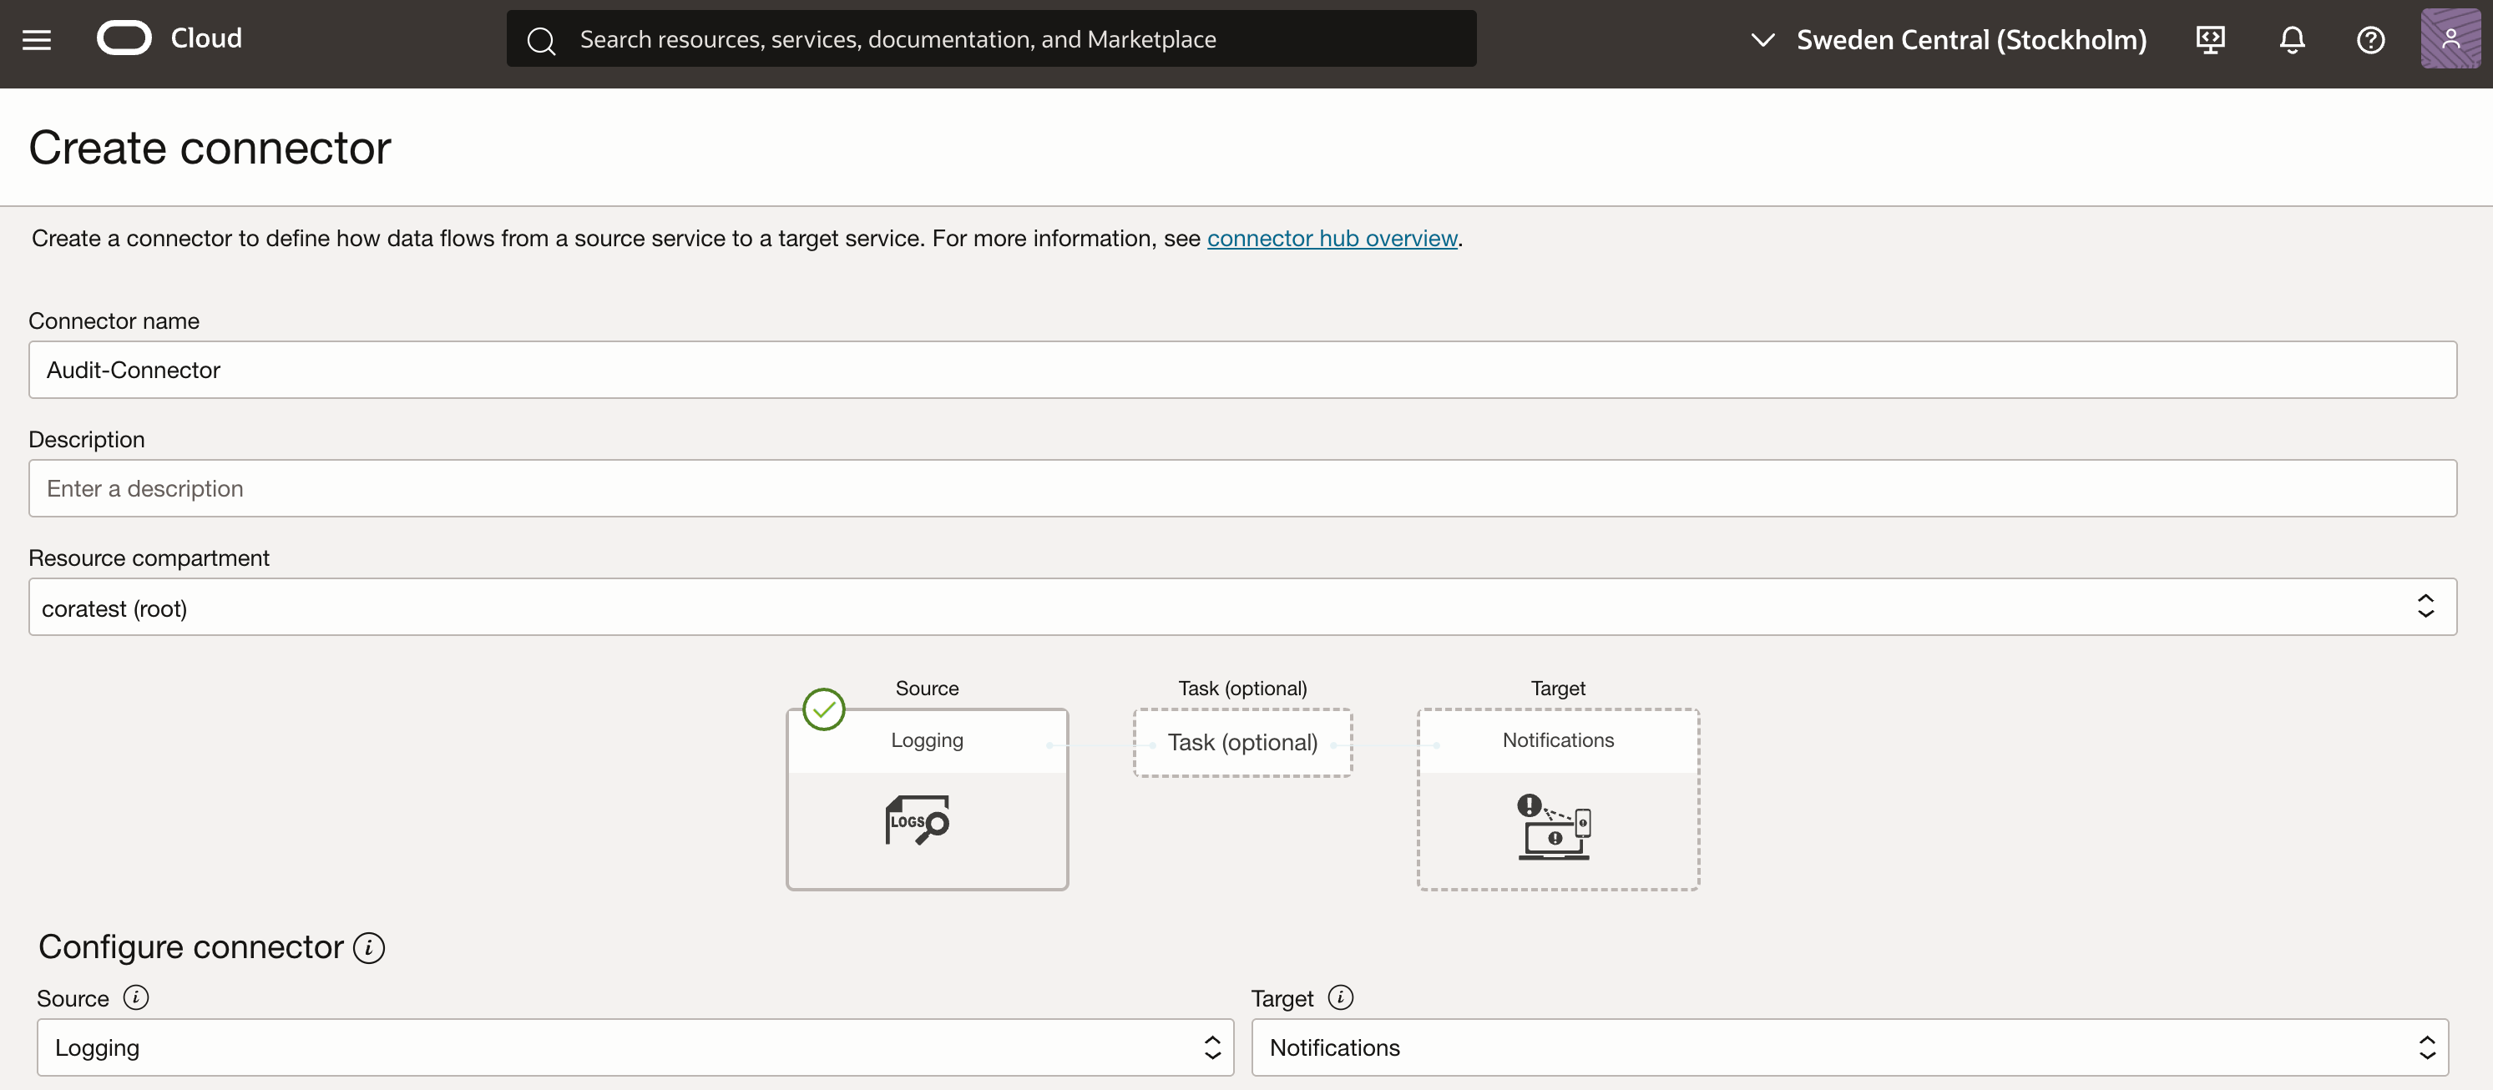2493x1090 pixels.
Task: Click the search magnifier icon
Action: point(541,40)
